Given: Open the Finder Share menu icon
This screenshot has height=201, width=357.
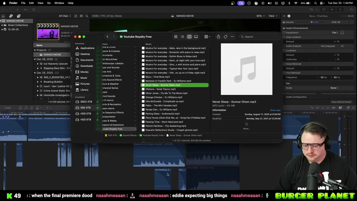Looking at the screenshot, I should [x=218, y=37].
